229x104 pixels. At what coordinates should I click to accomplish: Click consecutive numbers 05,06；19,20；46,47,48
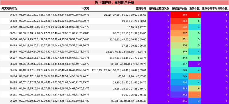[x=132, y=76]
